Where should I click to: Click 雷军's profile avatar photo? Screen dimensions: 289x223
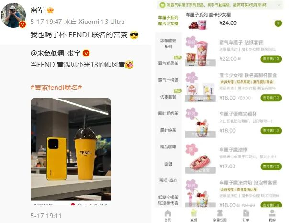(x=13, y=15)
